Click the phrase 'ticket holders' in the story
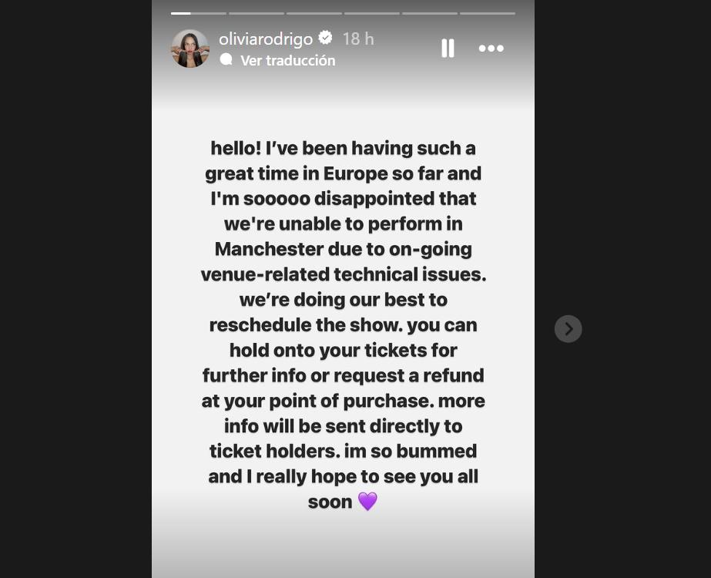 tap(266, 451)
